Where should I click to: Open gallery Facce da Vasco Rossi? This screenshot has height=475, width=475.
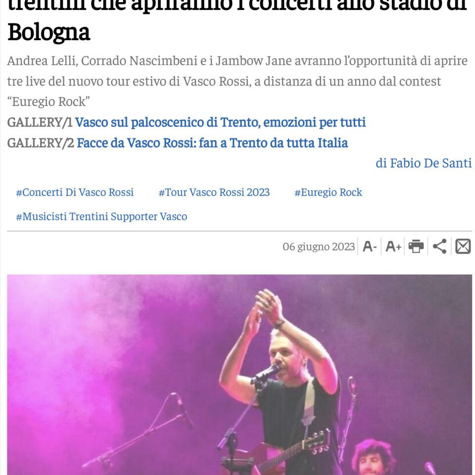212,143
